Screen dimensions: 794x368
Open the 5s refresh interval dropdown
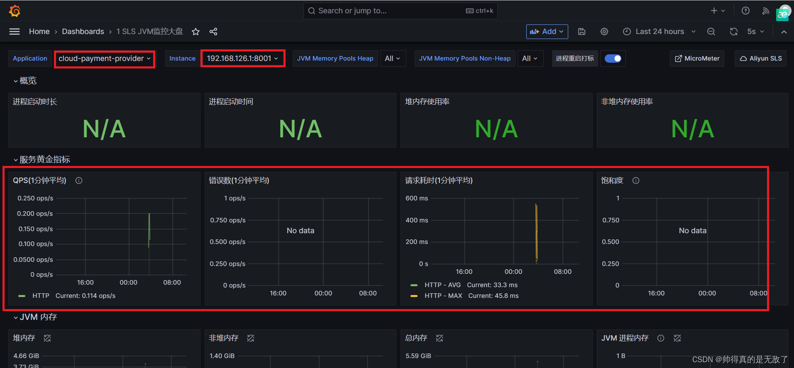(755, 32)
